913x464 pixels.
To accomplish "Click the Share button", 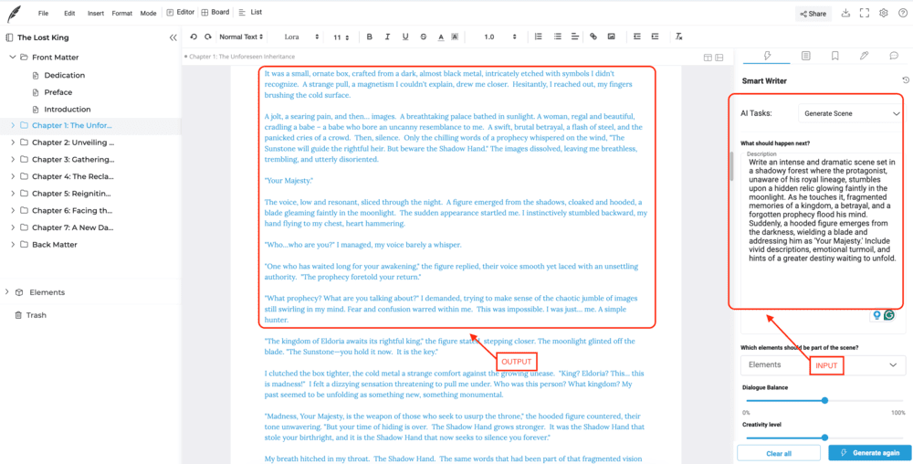I will pyautogui.click(x=813, y=14).
